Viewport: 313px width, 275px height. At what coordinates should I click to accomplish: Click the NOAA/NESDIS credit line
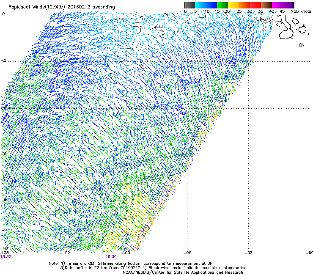pos(183,272)
